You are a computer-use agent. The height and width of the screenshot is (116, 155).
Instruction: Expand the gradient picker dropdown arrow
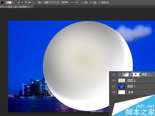[12, 2]
